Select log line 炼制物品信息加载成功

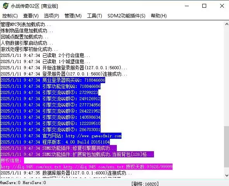[27, 31]
